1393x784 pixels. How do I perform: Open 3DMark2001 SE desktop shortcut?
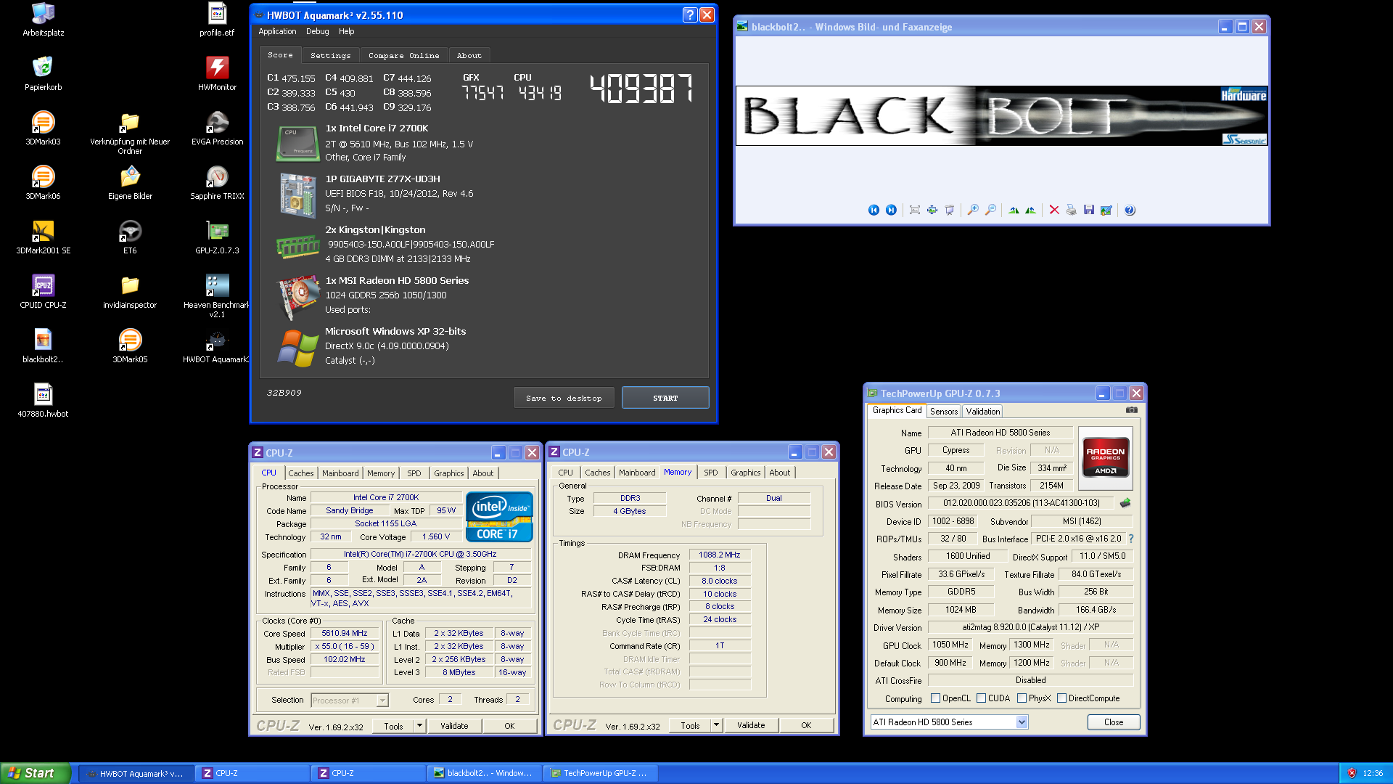point(43,237)
